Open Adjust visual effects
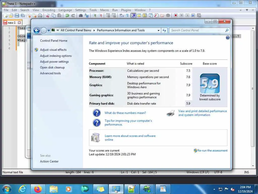 [53, 50]
